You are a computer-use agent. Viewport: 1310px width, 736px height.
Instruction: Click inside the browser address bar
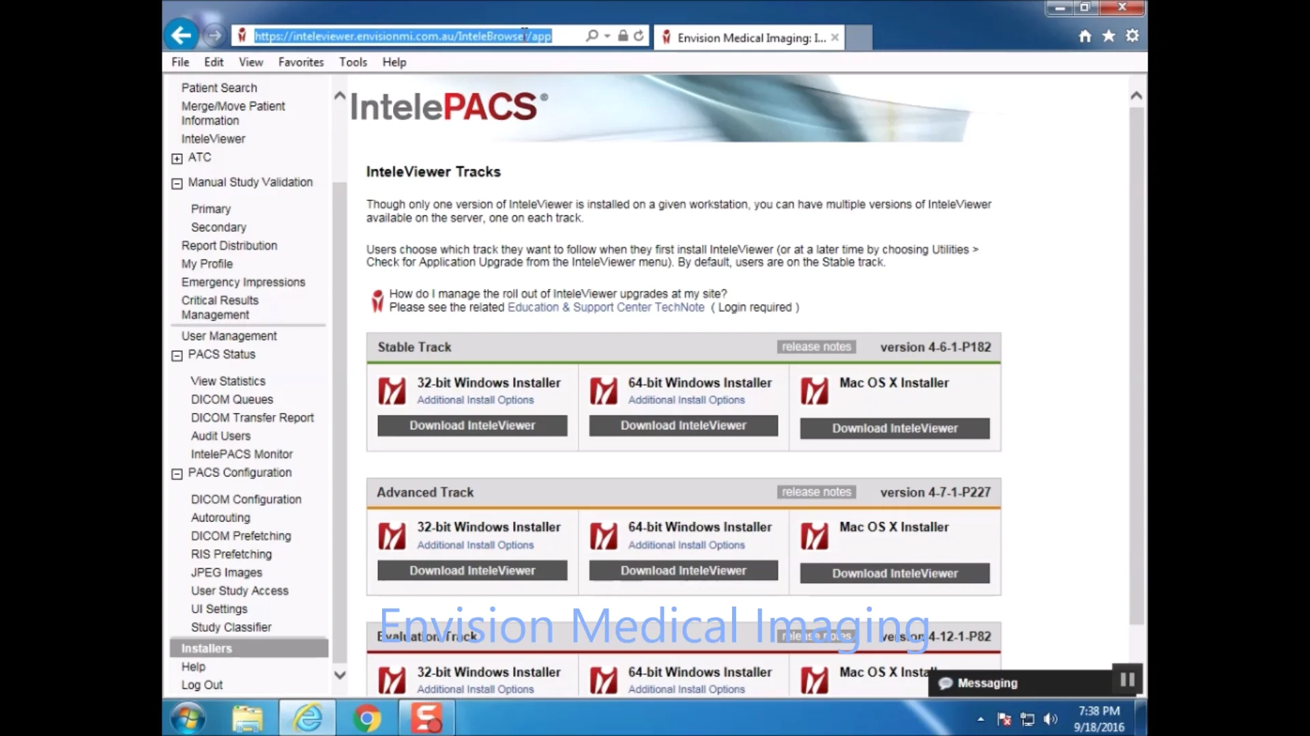click(x=403, y=36)
